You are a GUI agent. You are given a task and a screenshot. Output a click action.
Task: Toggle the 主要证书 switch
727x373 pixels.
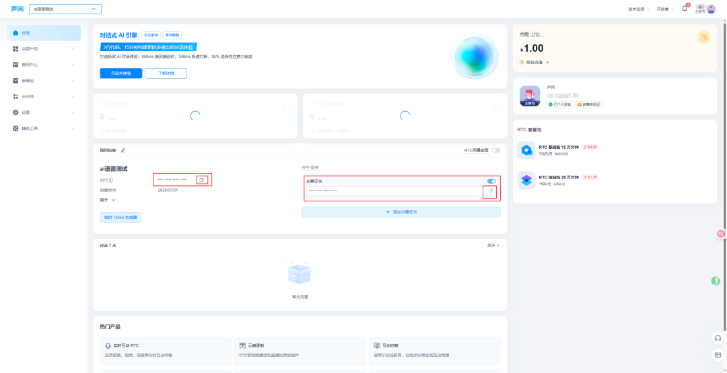click(x=491, y=181)
